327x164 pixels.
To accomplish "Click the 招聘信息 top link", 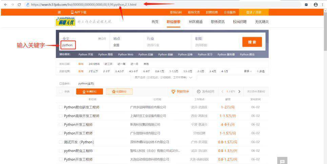I will tap(212, 12).
